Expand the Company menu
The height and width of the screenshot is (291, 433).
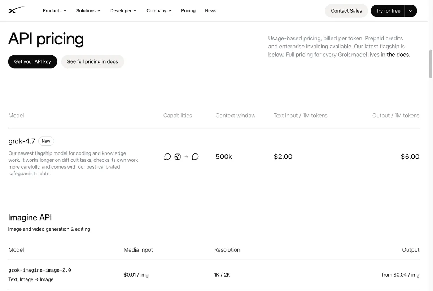[159, 11]
